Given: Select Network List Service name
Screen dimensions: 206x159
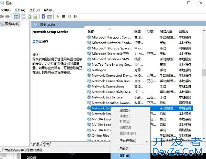Looking at the screenshot, I should click(x=107, y=97).
